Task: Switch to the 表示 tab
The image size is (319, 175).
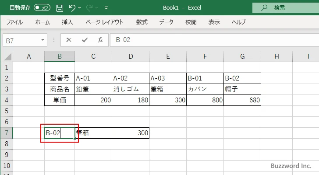Action: 214,22
